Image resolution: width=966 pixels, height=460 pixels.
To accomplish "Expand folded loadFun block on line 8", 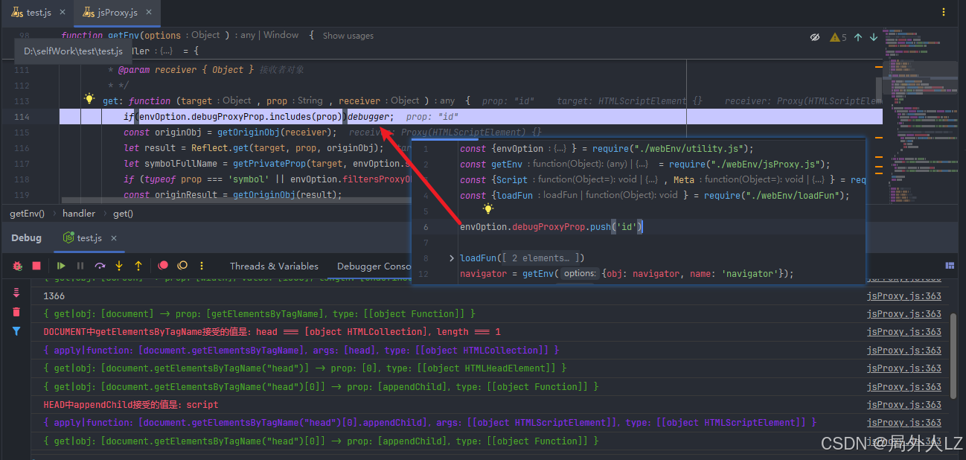I will coord(452,258).
